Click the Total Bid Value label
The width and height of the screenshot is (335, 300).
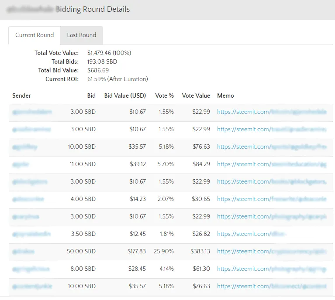[59, 70]
